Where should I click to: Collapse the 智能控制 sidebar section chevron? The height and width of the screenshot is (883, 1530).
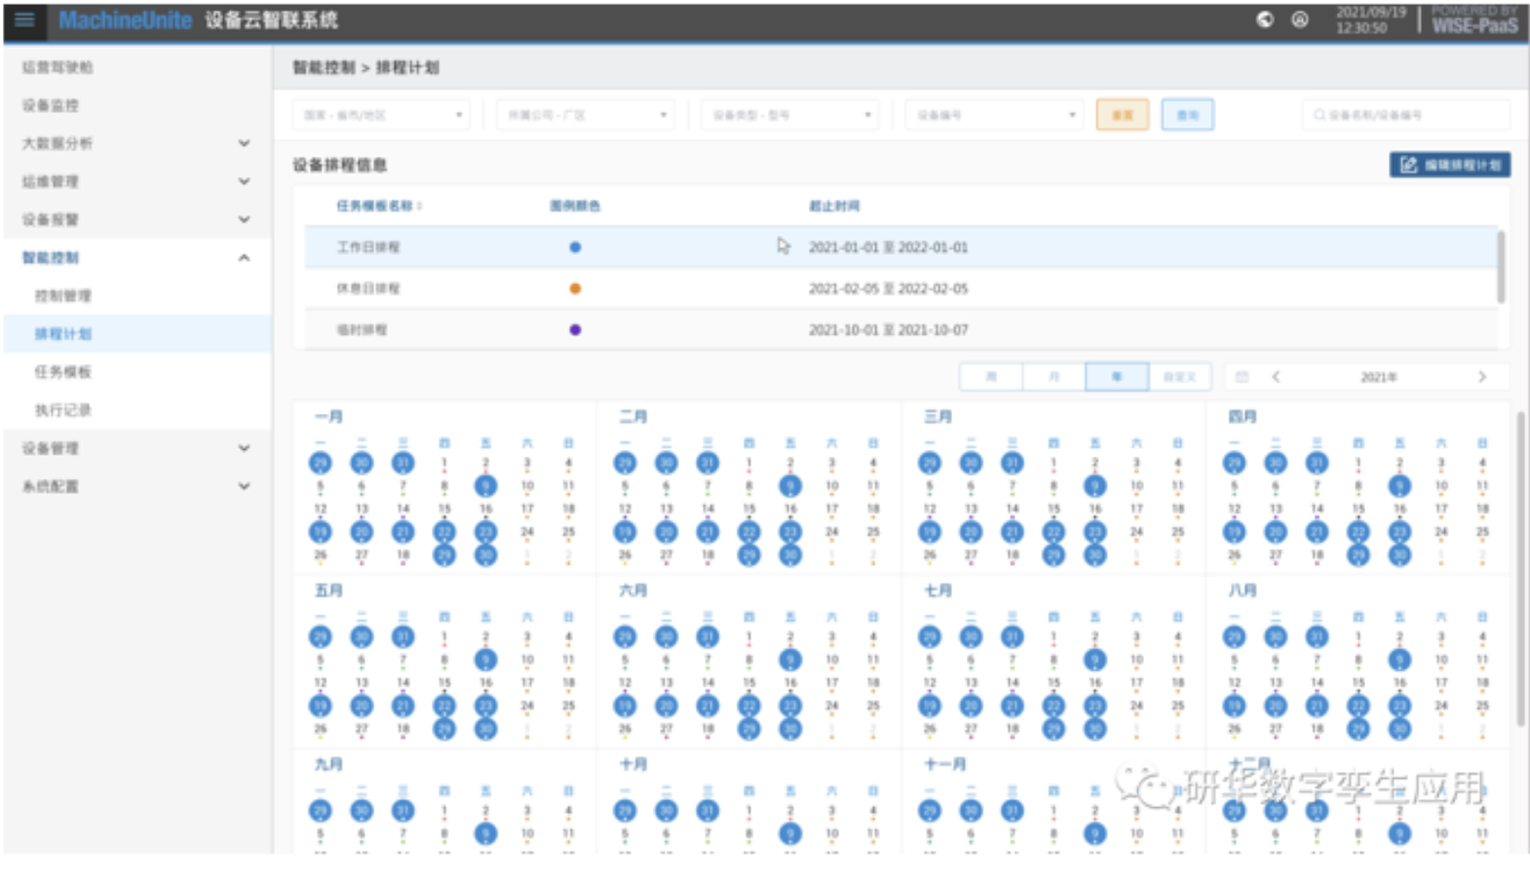click(245, 258)
